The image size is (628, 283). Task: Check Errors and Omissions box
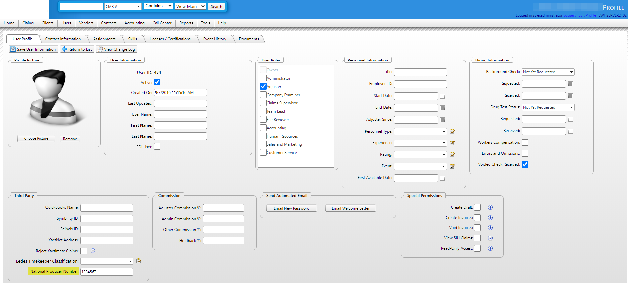point(525,153)
